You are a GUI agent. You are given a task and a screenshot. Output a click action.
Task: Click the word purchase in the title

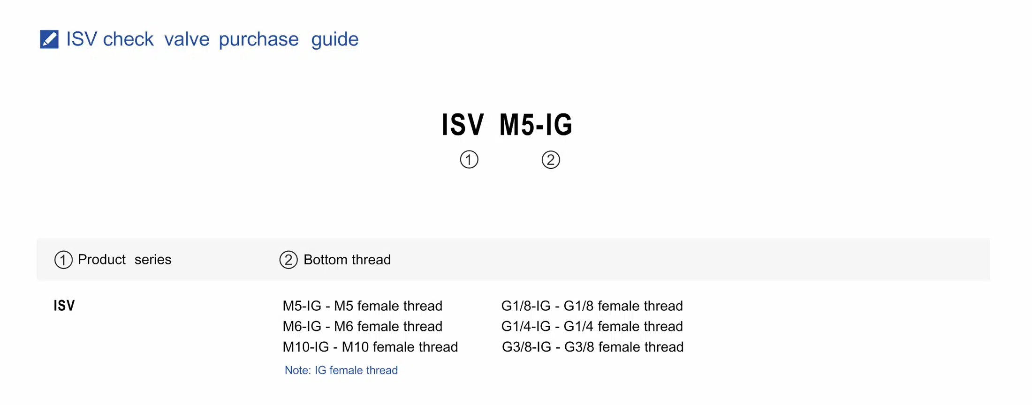pyautogui.click(x=258, y=39)
